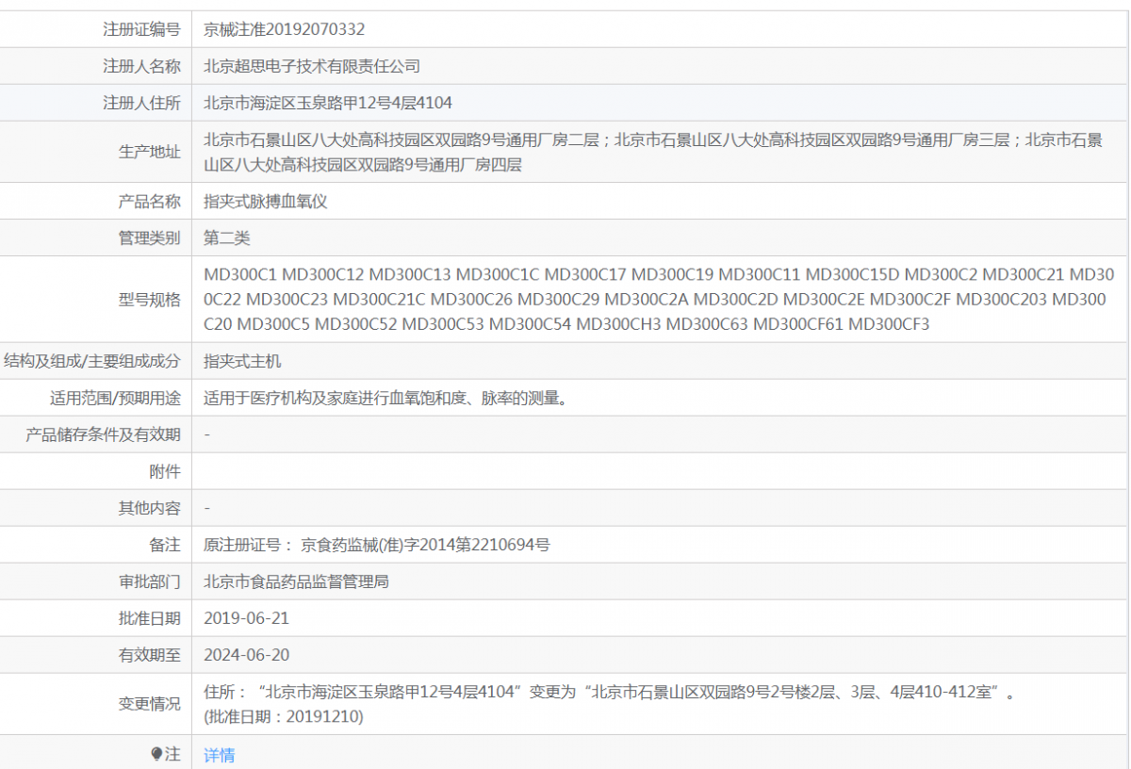Viewport: 1131px width, 769px height.
Task: Click the 审批部门 label cell
Action: [x=95, y=581]
